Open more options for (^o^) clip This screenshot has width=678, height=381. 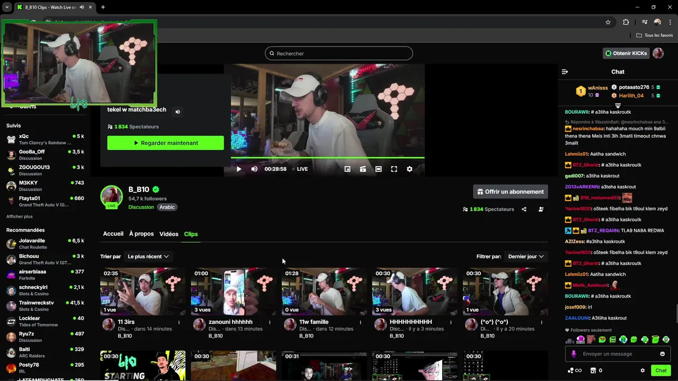[541, 322]
